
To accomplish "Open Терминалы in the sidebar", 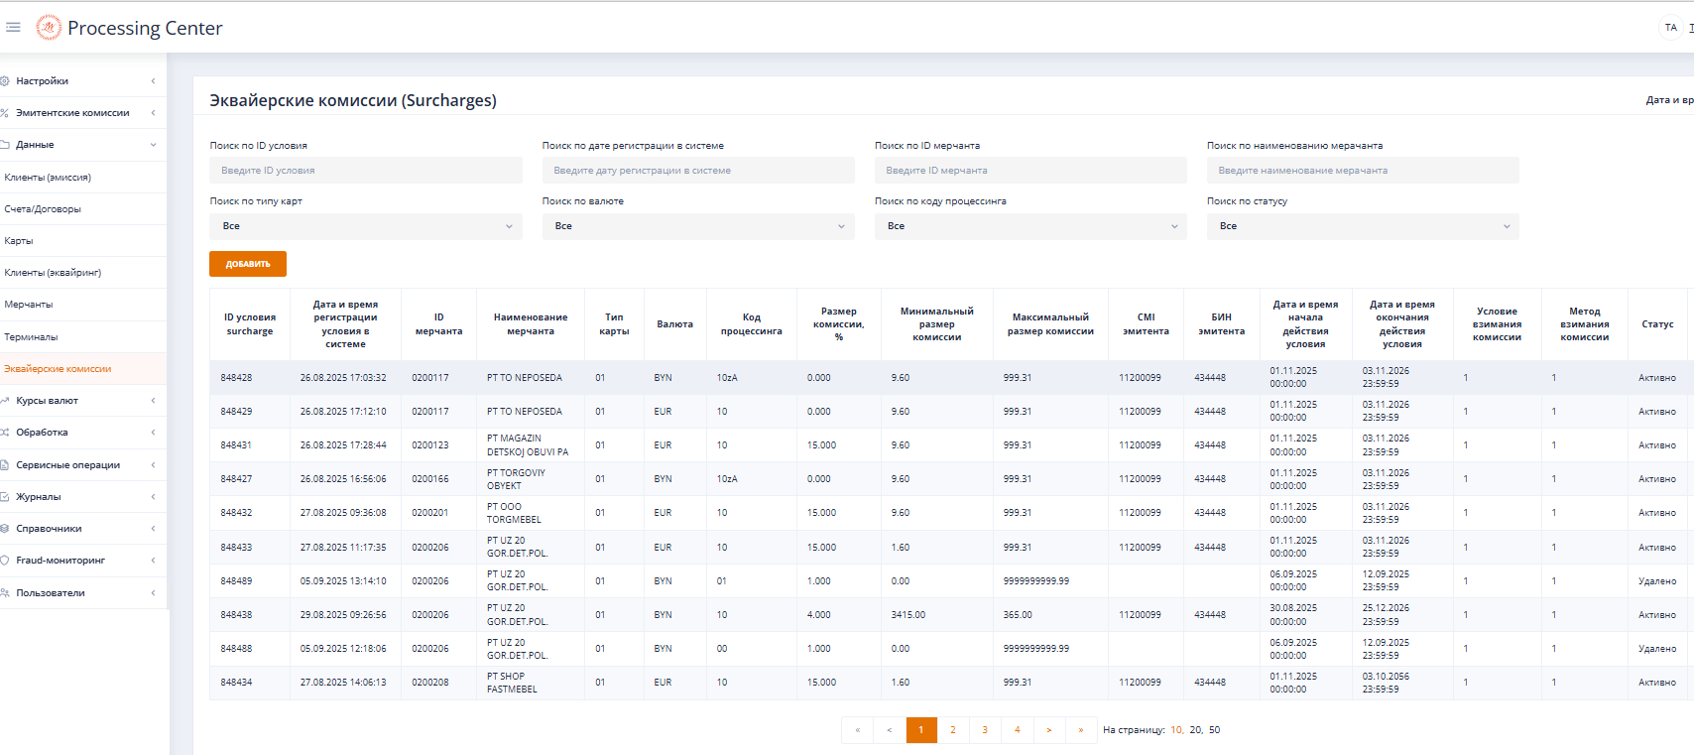I will (x=31, y=337).
